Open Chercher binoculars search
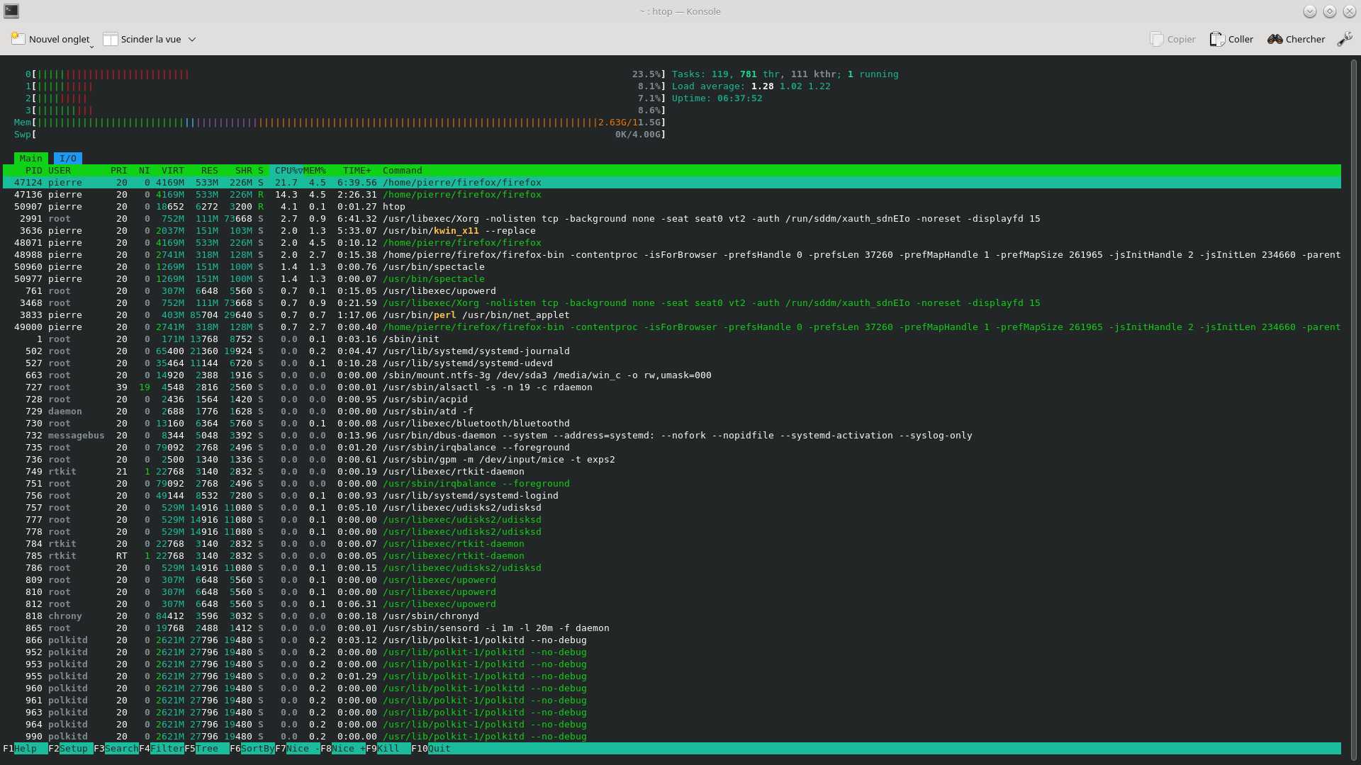1361x765 pixels. point(1296,39)
